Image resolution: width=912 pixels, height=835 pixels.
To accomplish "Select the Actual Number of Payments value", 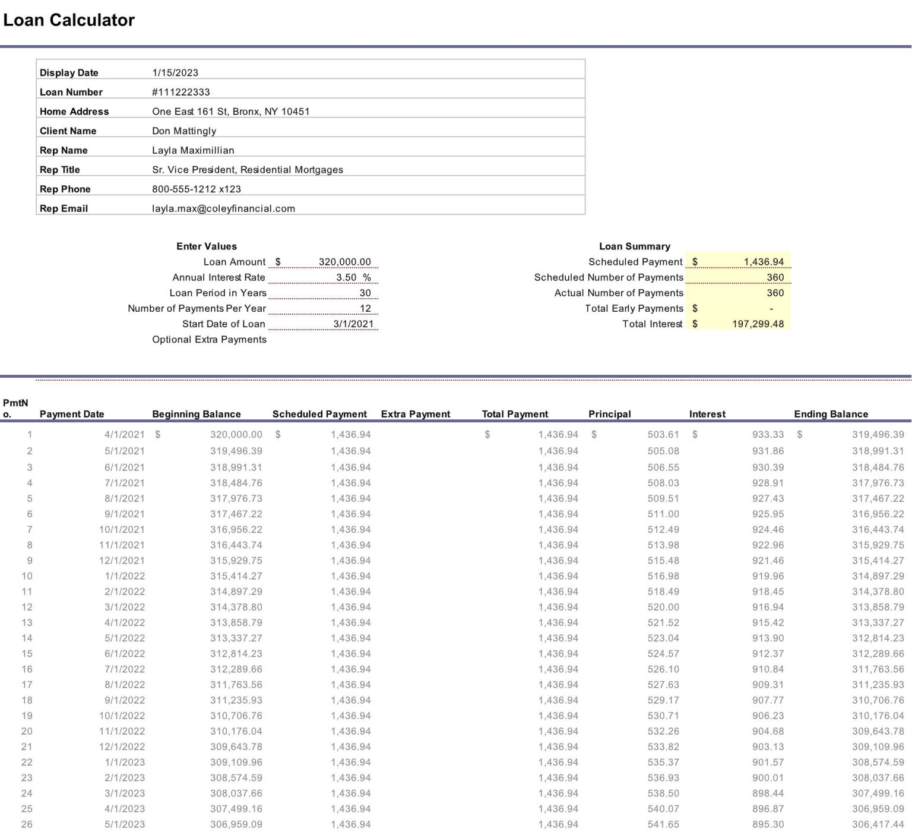I will [x=775, y=293].
